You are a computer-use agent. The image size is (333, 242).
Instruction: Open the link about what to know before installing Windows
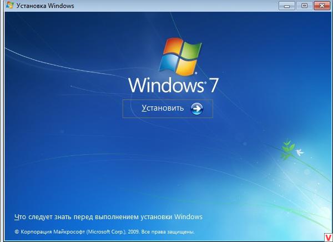pyautogui.click(x=108, y=217)
